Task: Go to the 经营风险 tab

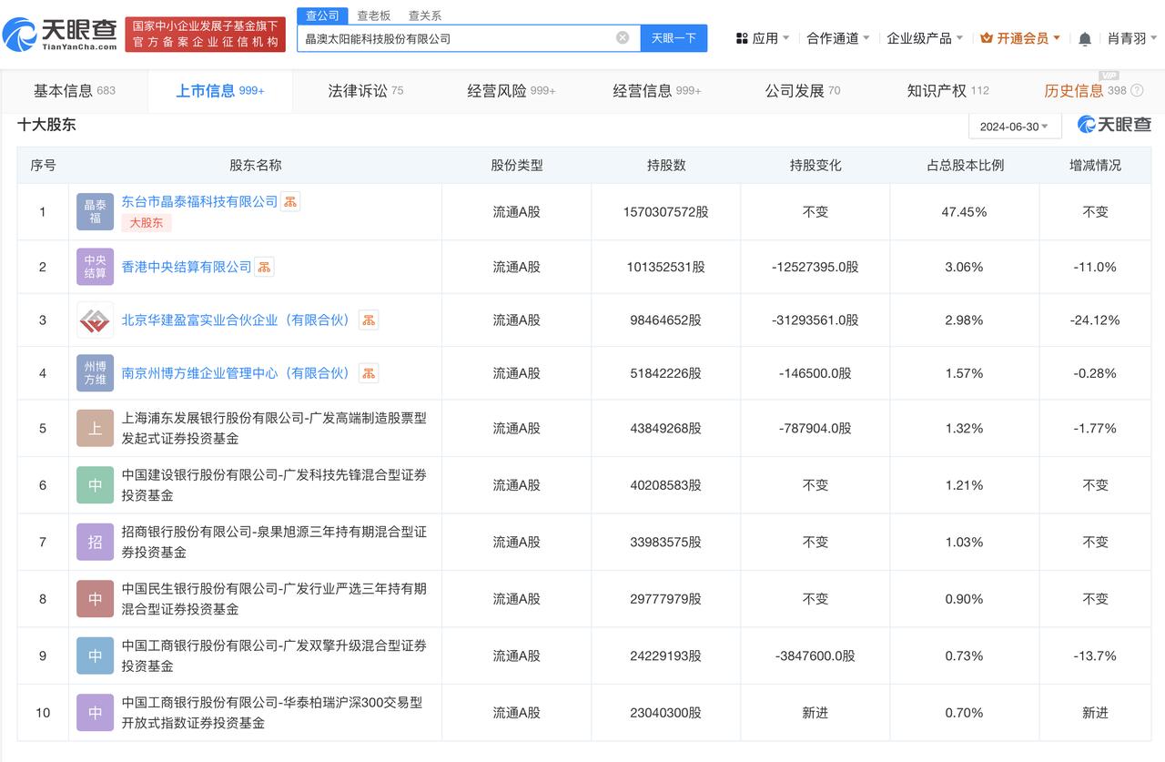Action: point(512,90)
